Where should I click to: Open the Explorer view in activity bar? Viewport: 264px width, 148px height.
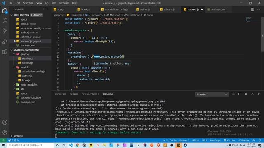tap(5, 11)
